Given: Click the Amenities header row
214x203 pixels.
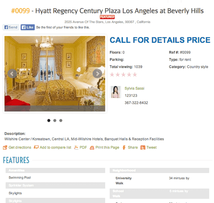Looking at the screenshot, I should click(55, 170).
